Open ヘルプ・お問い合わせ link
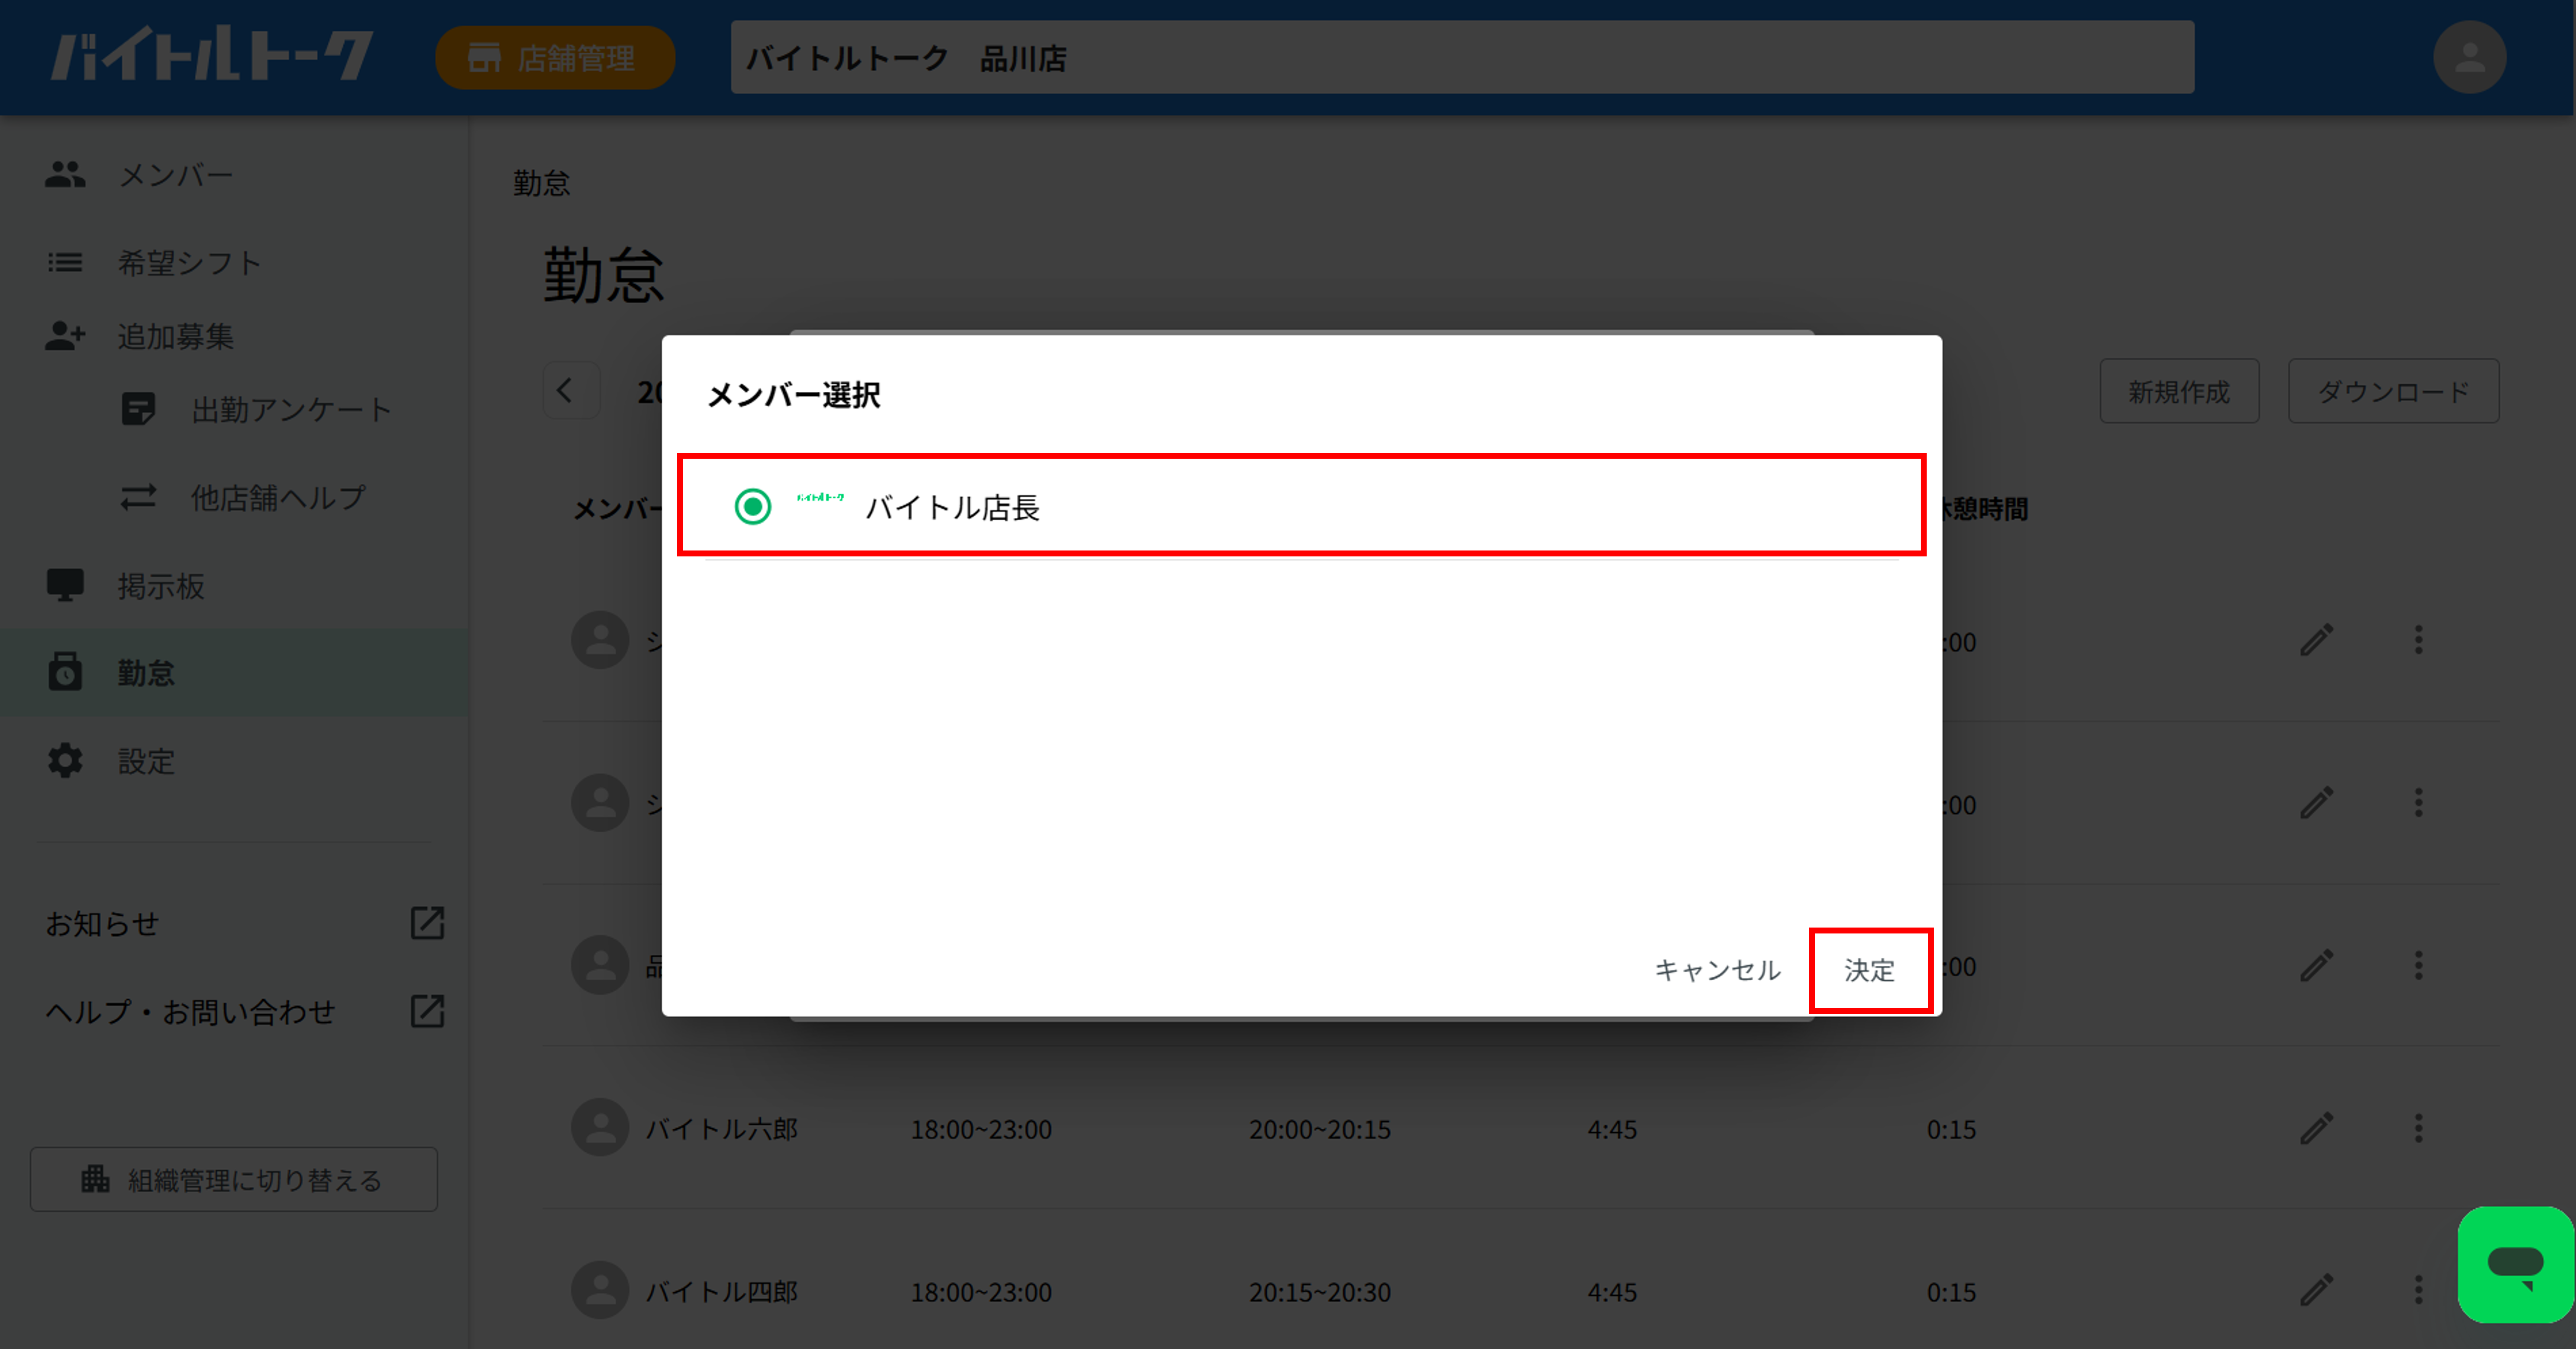 pyautogui.click(x=190, y=1011)
